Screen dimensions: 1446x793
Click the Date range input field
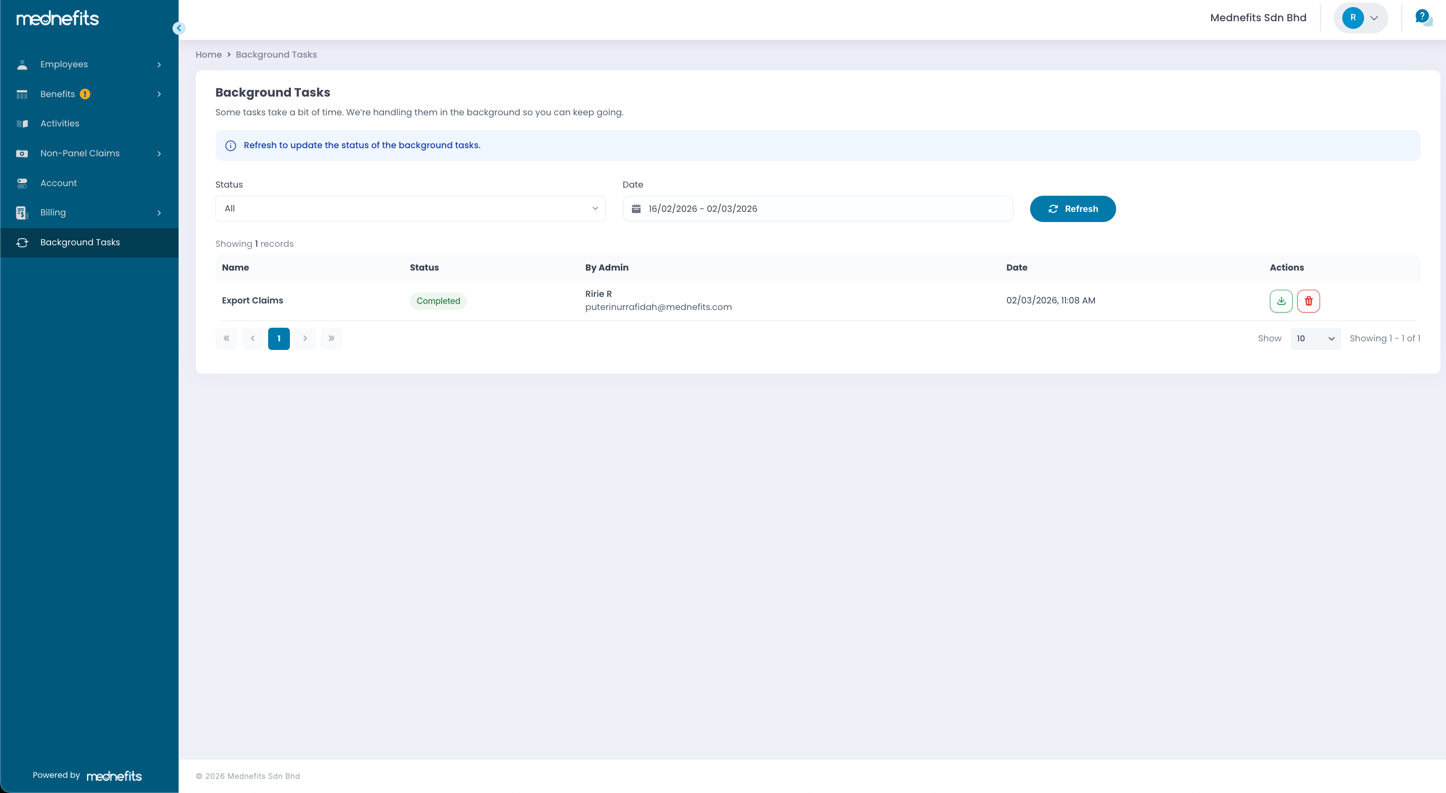tap(817, 209)
